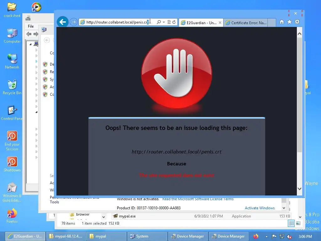
Task: Open Network desktop icon
Action: point(12,61)
